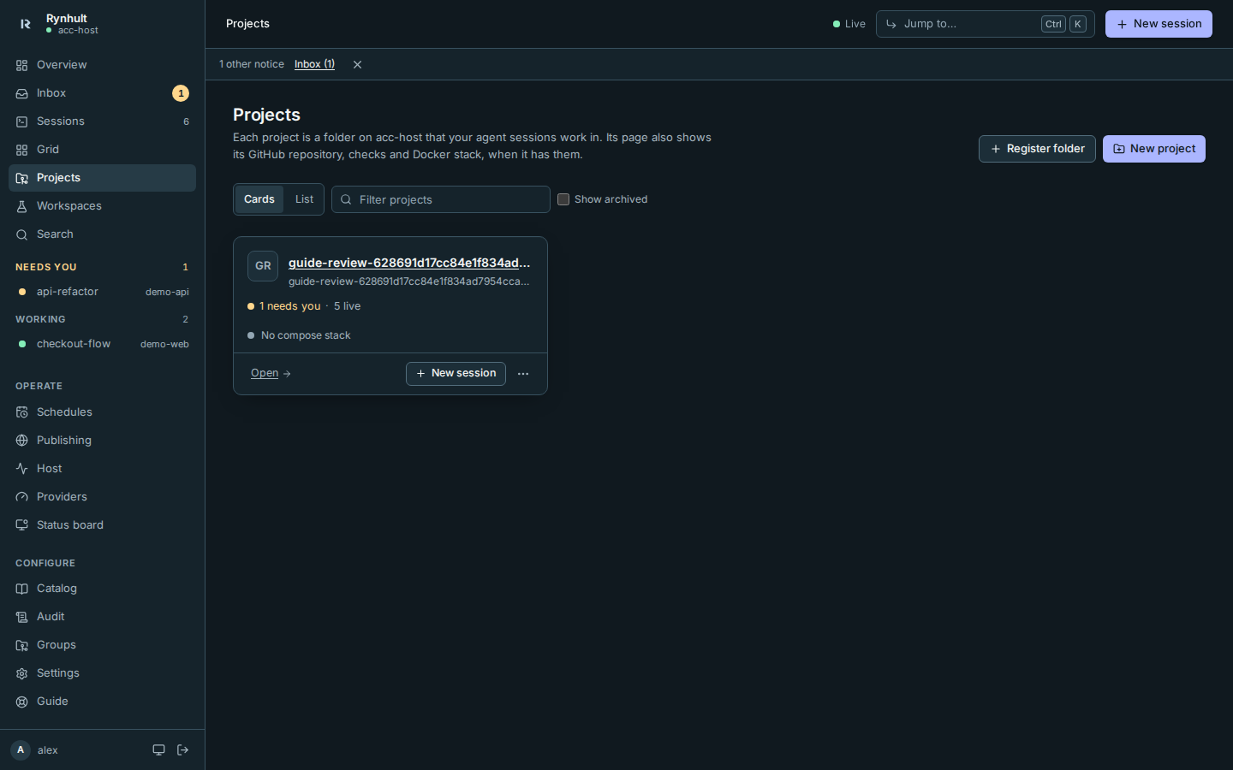Click the Catalog book icon

(22, 589)
